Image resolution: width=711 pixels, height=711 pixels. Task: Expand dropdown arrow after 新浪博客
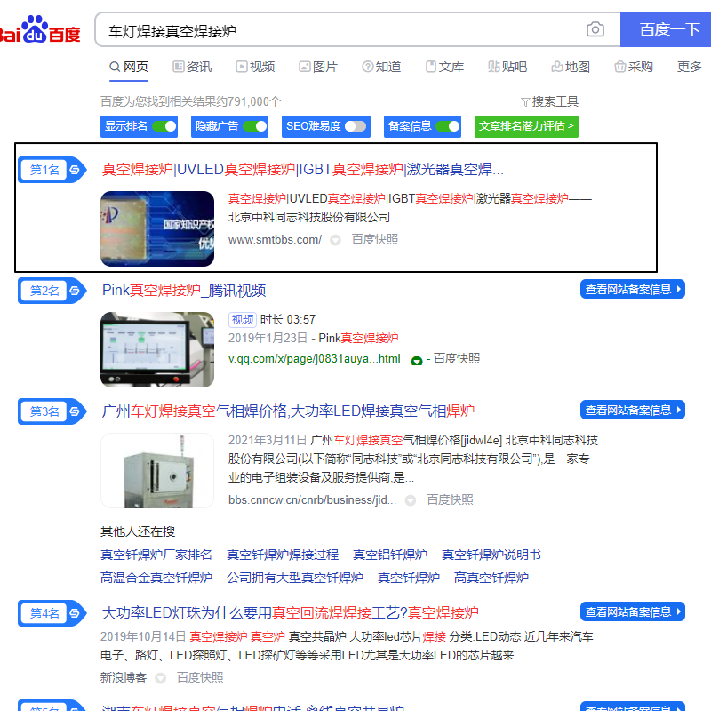click(x=160, y=678)
